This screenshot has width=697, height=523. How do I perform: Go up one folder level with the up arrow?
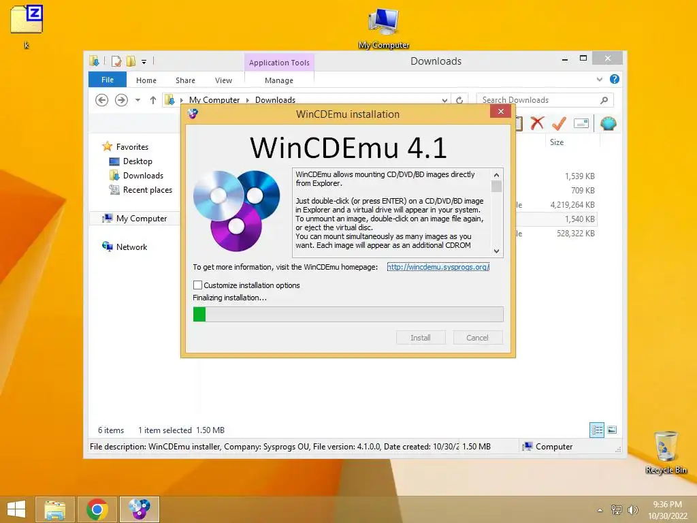click(153, 100)
